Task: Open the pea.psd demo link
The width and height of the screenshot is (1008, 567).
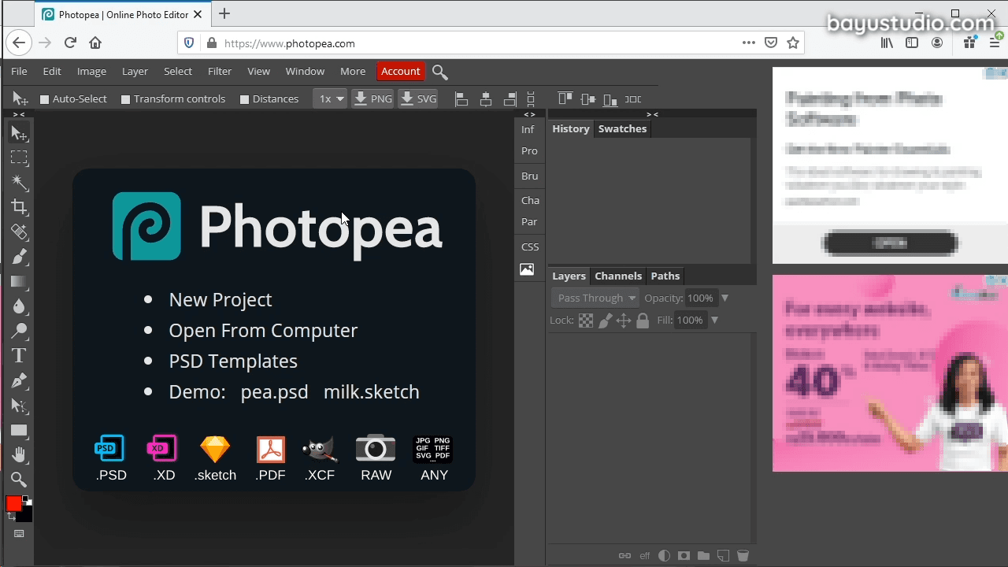Action: click(x=274, y=391)
